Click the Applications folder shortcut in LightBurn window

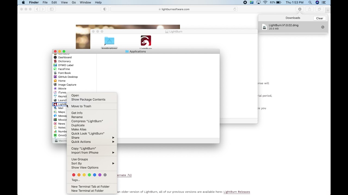pyautogui.click(x=109, y=41)
